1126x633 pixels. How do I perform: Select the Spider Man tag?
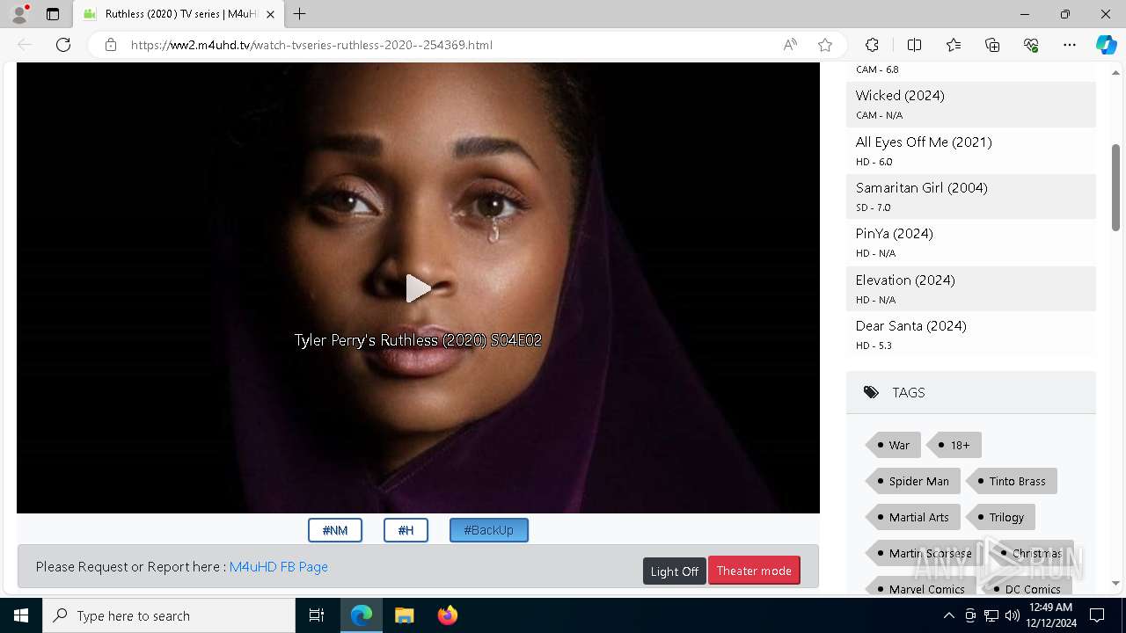pos(913,481)
